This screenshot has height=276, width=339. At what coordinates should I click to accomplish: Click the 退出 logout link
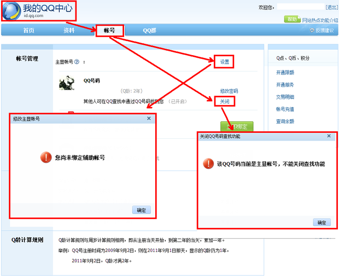pos(331,7)
